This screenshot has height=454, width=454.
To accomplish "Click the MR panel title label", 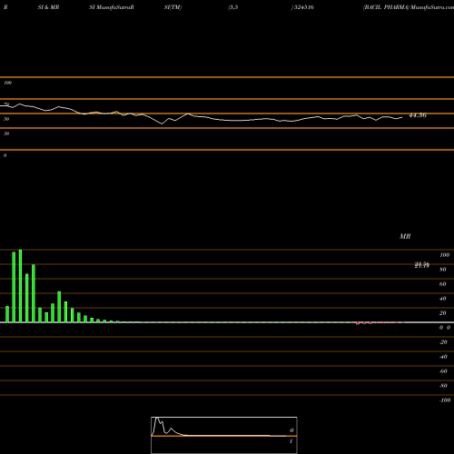I will pyautogui.click(x=405, y=236).
